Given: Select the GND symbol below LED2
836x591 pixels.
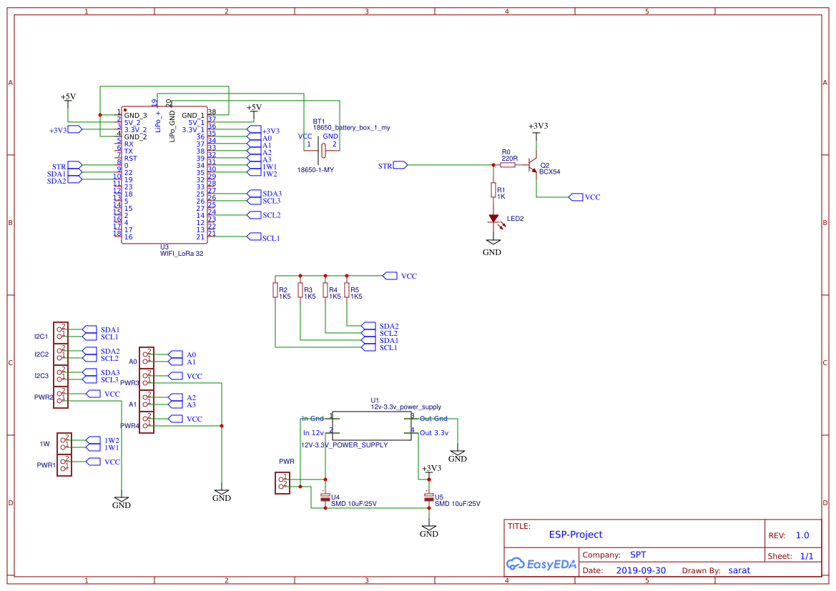Looking at the screenshot, I should coord(493,242).
